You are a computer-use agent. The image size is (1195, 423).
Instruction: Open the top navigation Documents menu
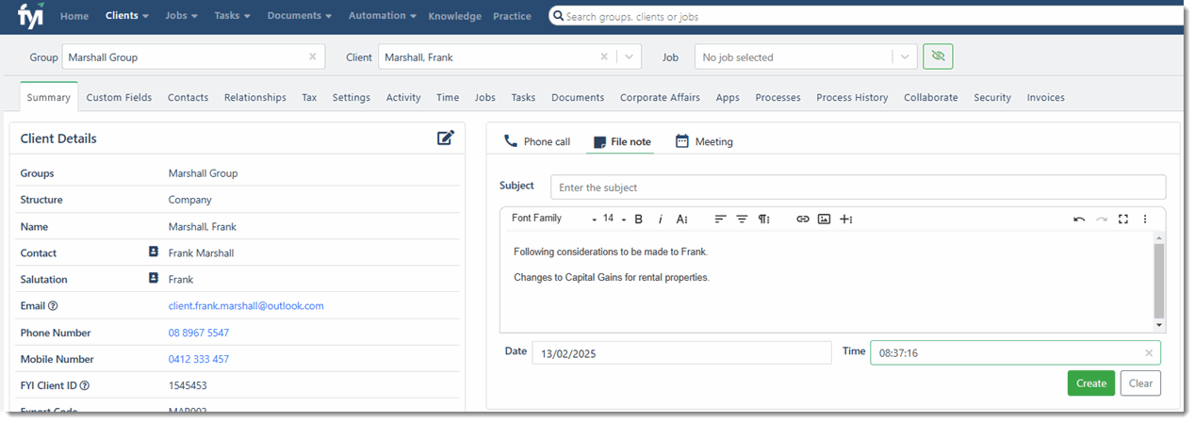(x=300, y=16)
